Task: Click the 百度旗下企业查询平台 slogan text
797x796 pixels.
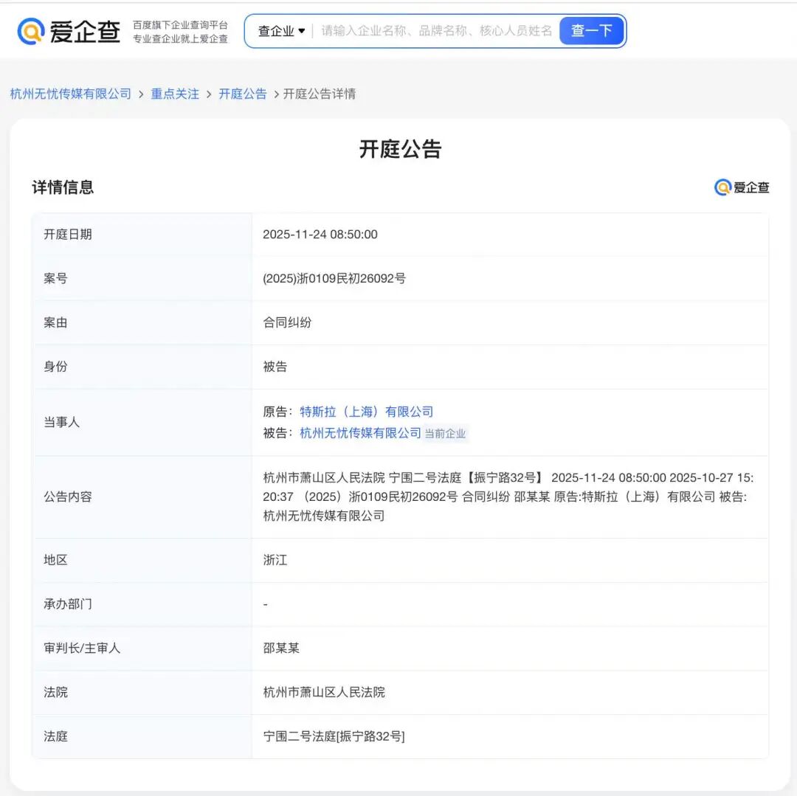Action: [x=180, y=25]
